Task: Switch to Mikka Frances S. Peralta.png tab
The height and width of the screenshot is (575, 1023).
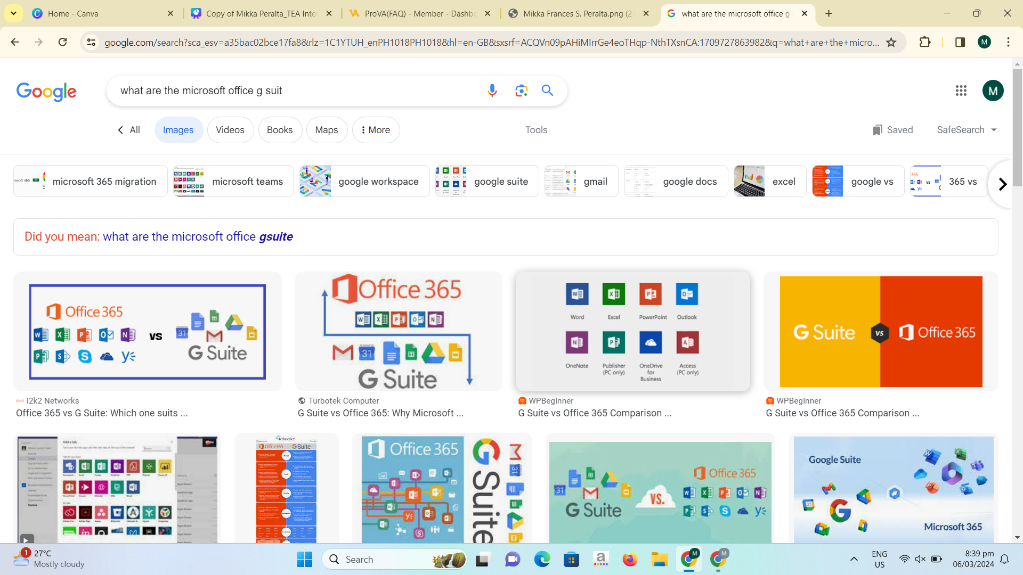Action: (x=578, y=13)
